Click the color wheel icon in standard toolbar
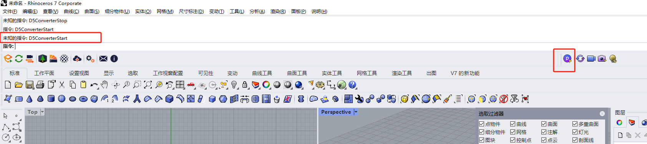Image resolution: width=647 pixels, height=144 pixels. 266,85
